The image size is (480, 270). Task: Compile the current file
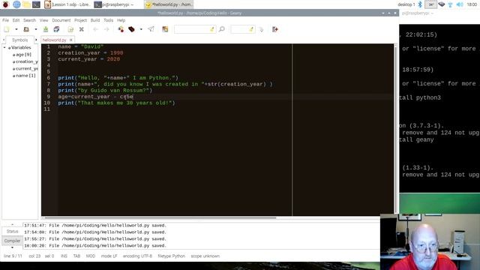tap(121, 29)
